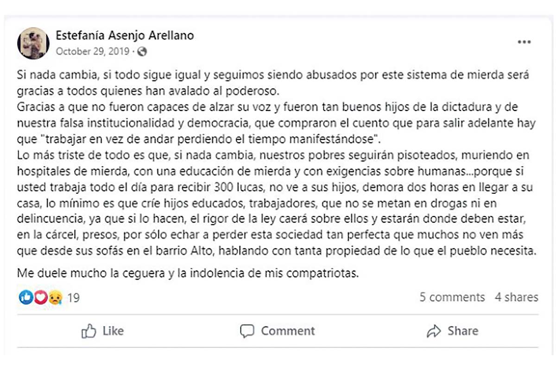Screen dimensions: 556x370
Task: Click the curved arrow Share icon
Action: coord(434,331)
